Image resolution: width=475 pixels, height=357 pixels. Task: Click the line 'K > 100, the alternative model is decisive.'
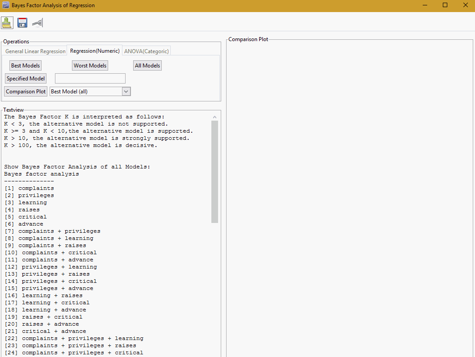click(81, 145)
